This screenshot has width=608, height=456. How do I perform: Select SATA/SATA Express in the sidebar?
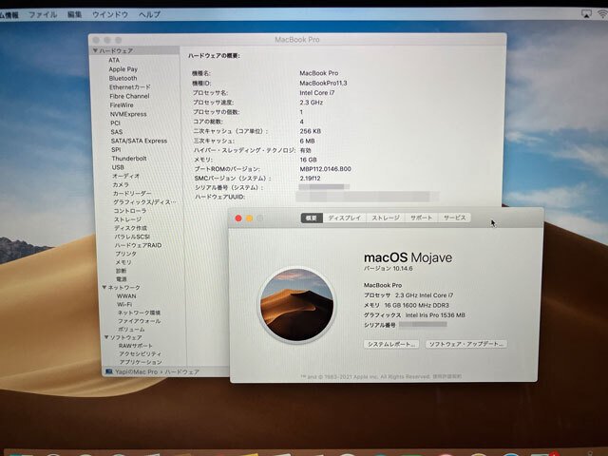tap(140, 141)
